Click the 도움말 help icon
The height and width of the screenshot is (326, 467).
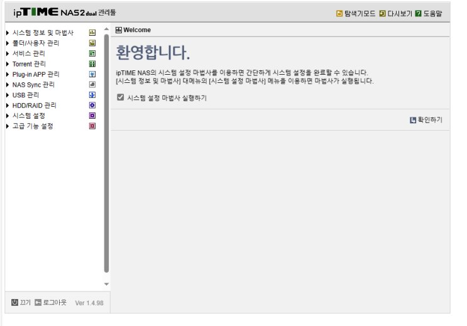[418, 13]
